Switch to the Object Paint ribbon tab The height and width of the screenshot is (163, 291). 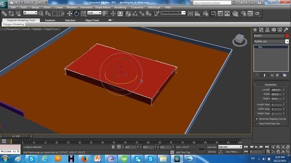coord(92,20)
